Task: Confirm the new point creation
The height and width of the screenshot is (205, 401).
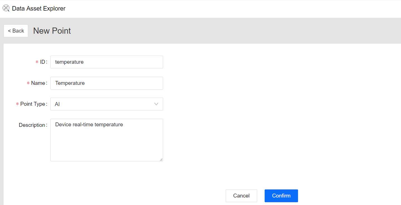Action: point(281,196)
